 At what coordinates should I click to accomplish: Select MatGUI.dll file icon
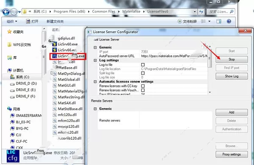pos(55,85)
